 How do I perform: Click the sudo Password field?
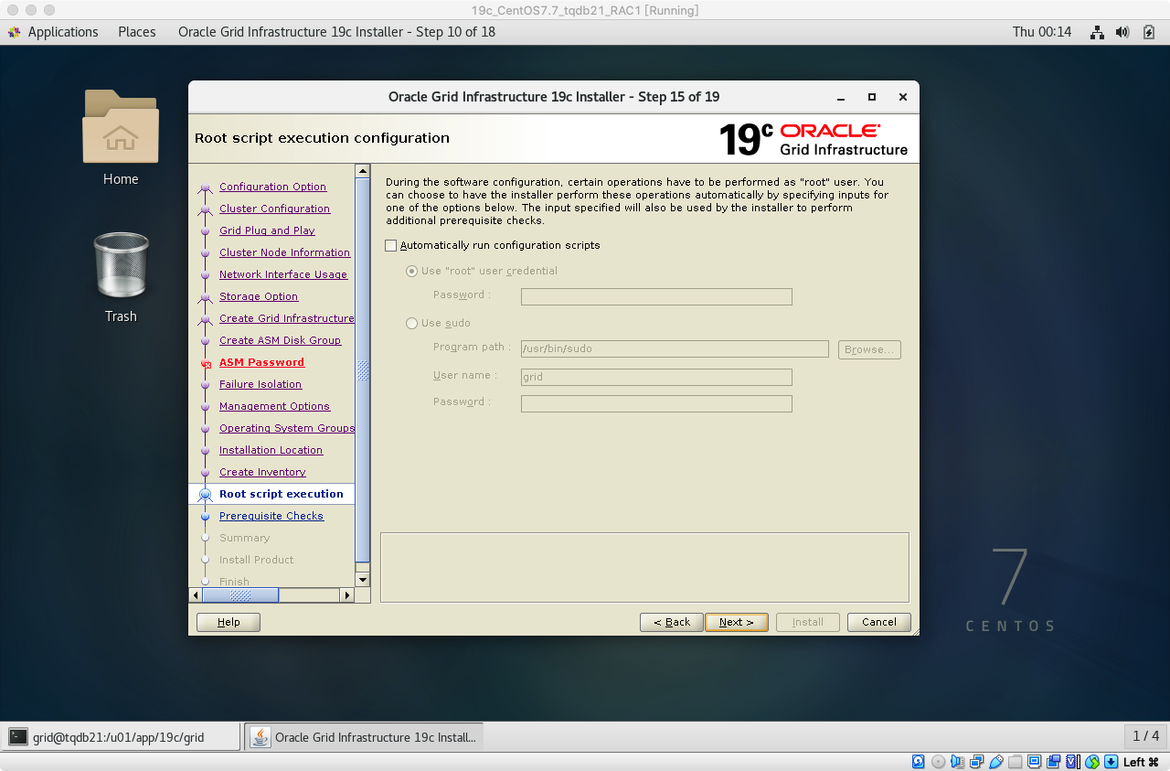(656, 403)
